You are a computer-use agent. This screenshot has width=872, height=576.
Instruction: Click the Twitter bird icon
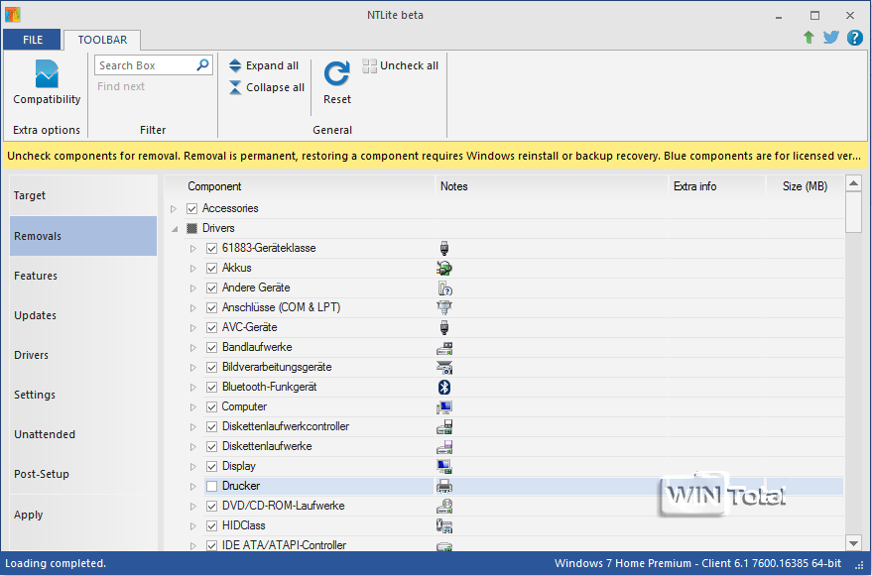[x=831, y=38]
